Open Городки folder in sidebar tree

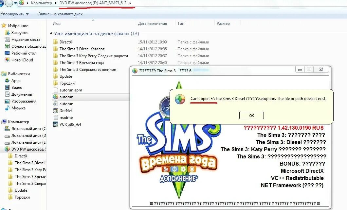click(x=22, y=197)
